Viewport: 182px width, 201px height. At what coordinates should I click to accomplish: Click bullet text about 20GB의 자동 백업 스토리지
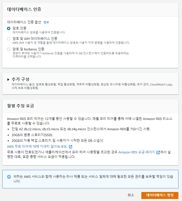[x=58, y=141]
